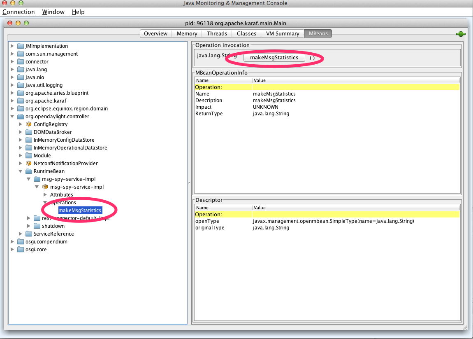Click the ServiceReference folder icon
This screenshot has height=339, width=473.
coord(29,234)
